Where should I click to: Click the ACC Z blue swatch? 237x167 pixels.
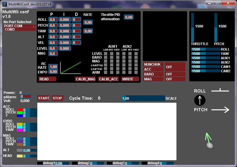point(20,116)
